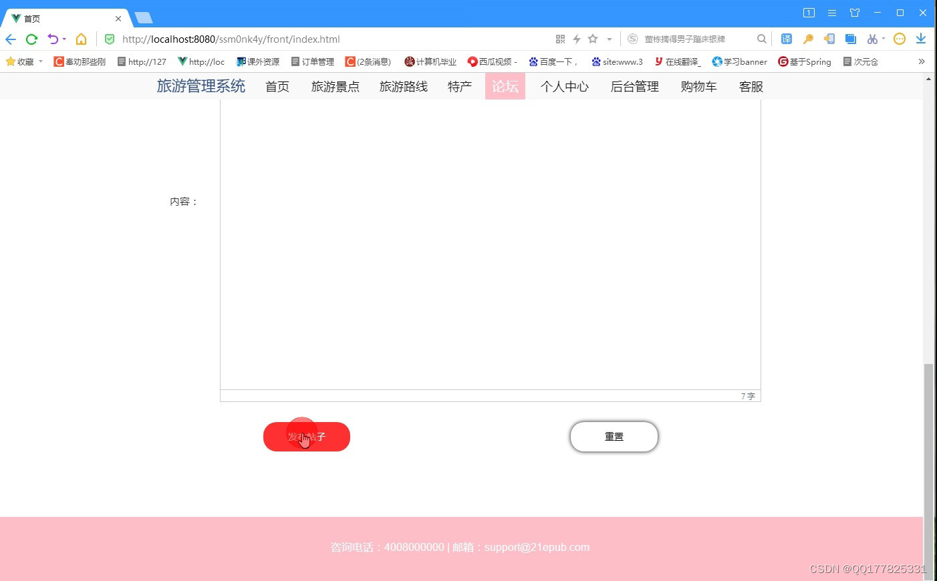Open the 课外资源 bookmark

click(x=258, y=61)
